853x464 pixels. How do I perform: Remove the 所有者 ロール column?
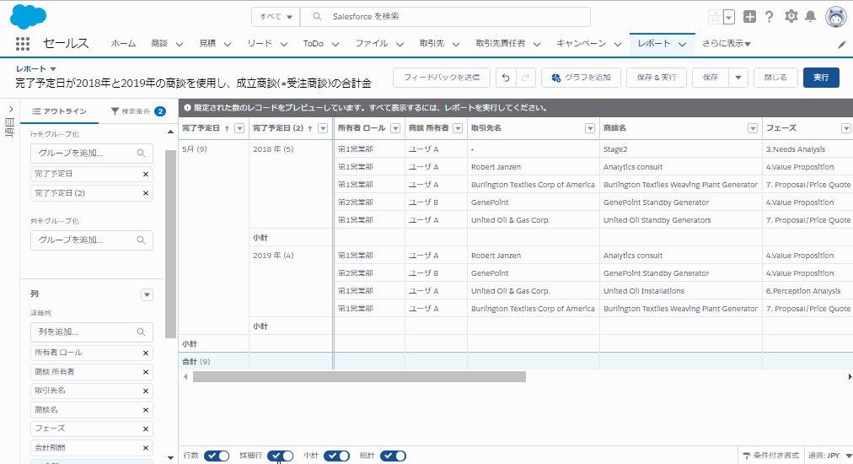pos(146,353)
